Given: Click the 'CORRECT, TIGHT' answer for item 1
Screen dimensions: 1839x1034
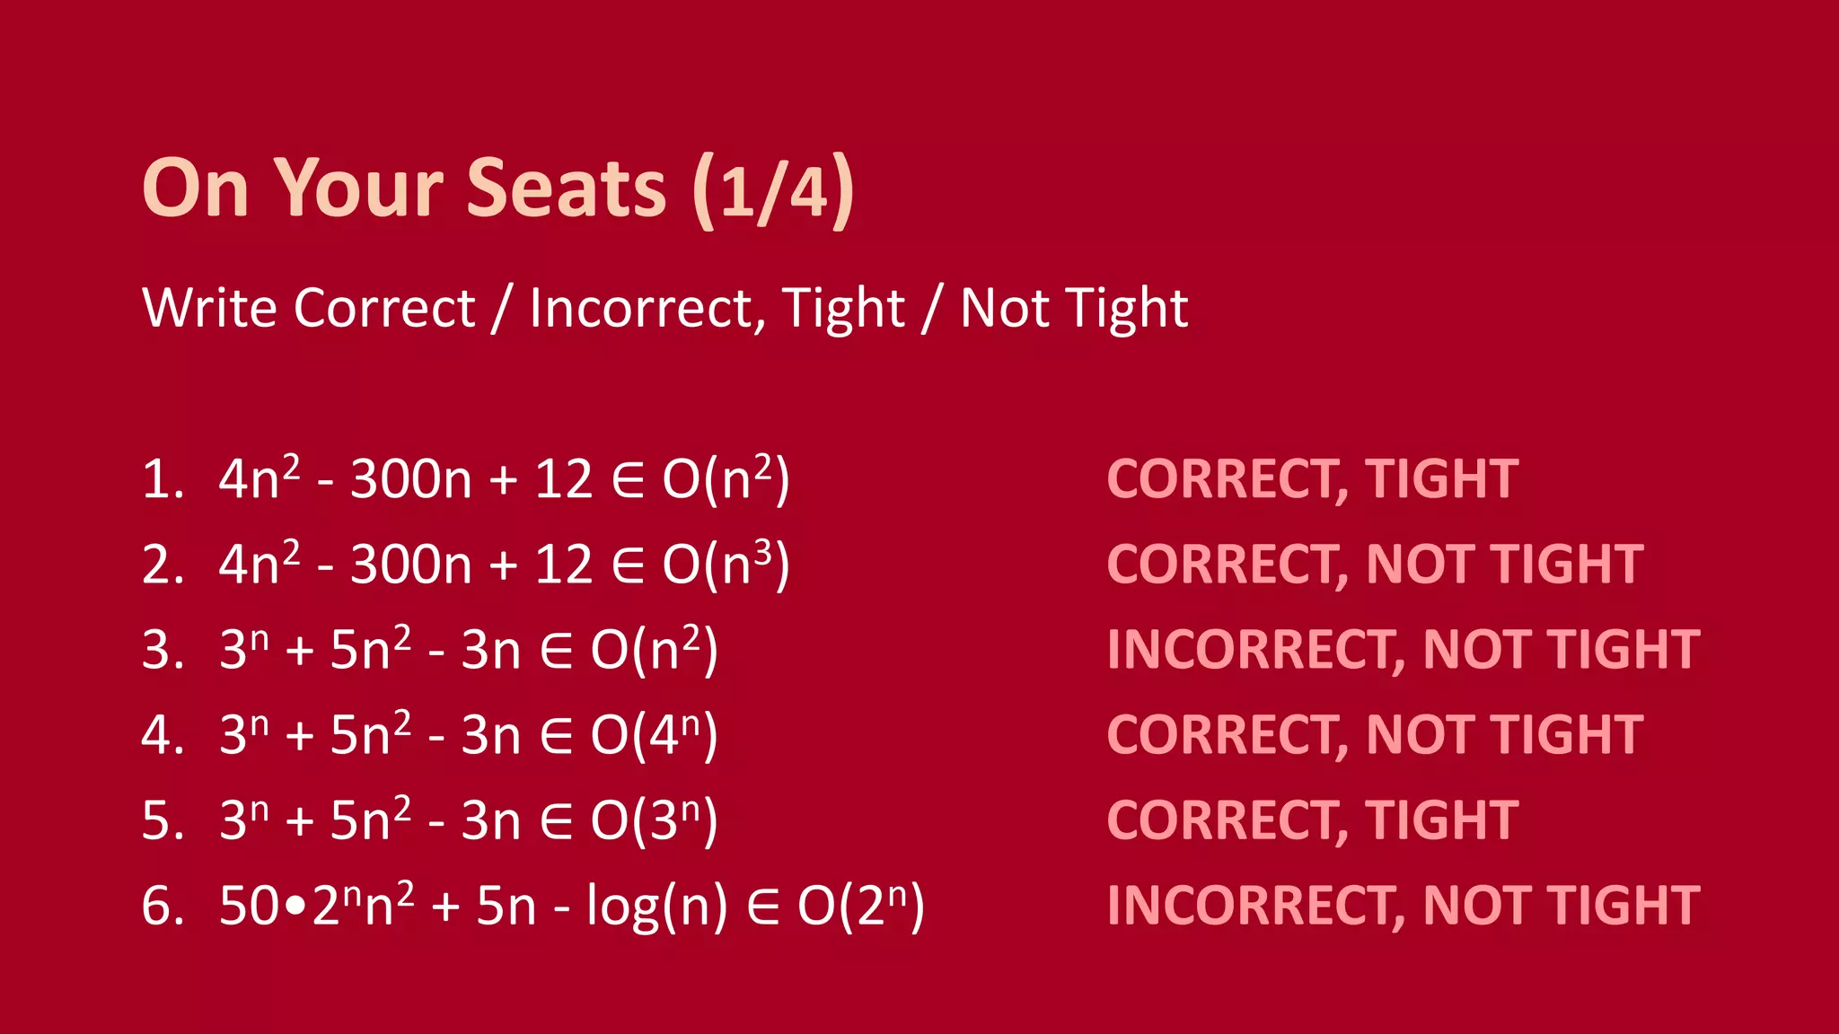Looking at the screenshot, I should (x=1312, y=478).
